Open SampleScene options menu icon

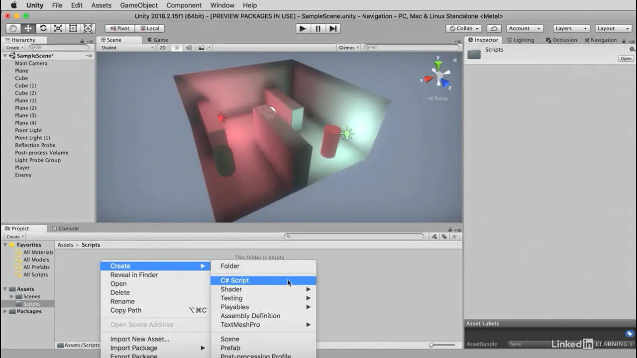point(89,56)
